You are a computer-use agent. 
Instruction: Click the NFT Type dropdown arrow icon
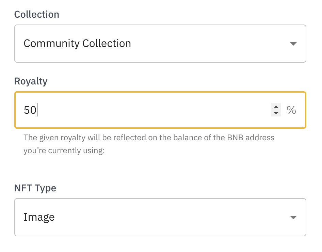pyautogui.click(x=293, y=218)
